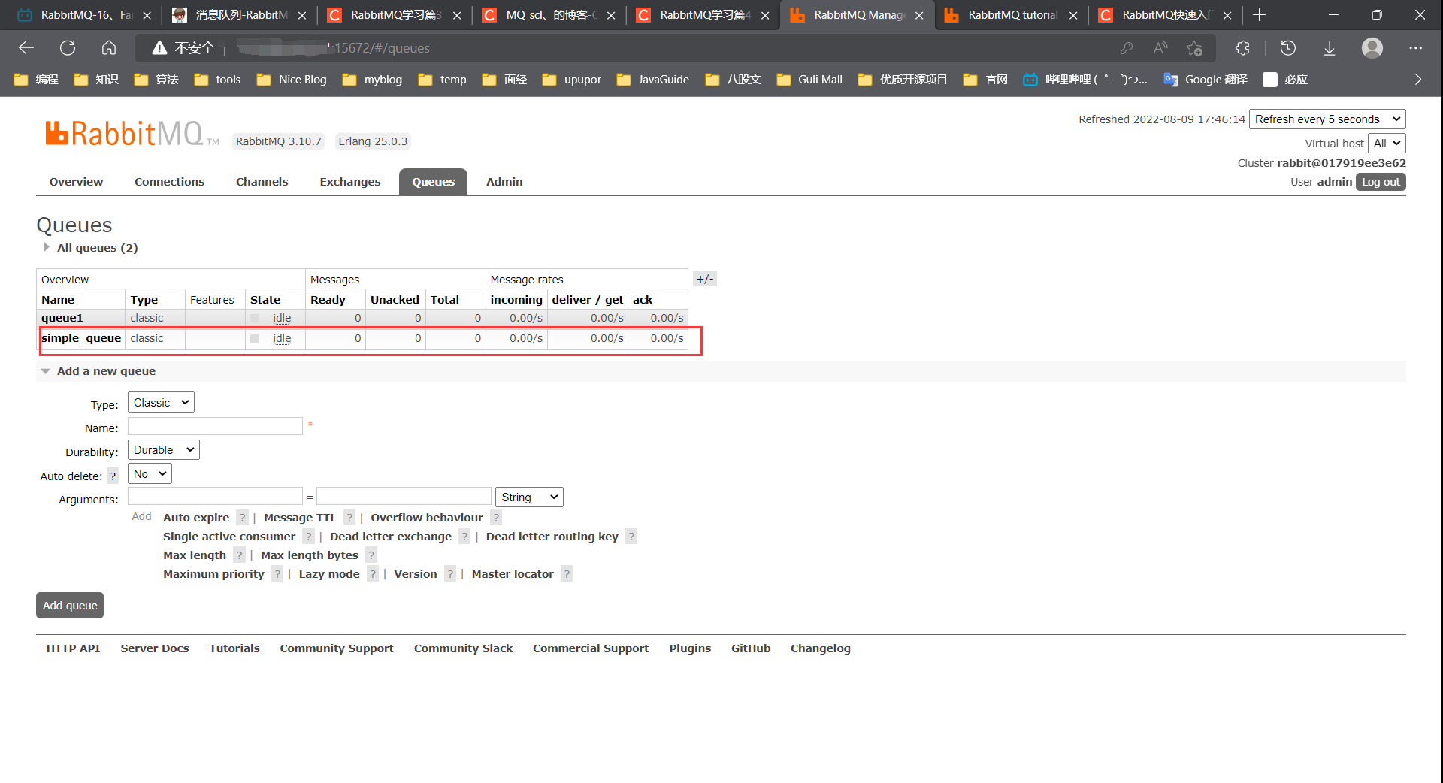Open help for Auto delete
The image size is (1443, 783).
click(113, 476)
